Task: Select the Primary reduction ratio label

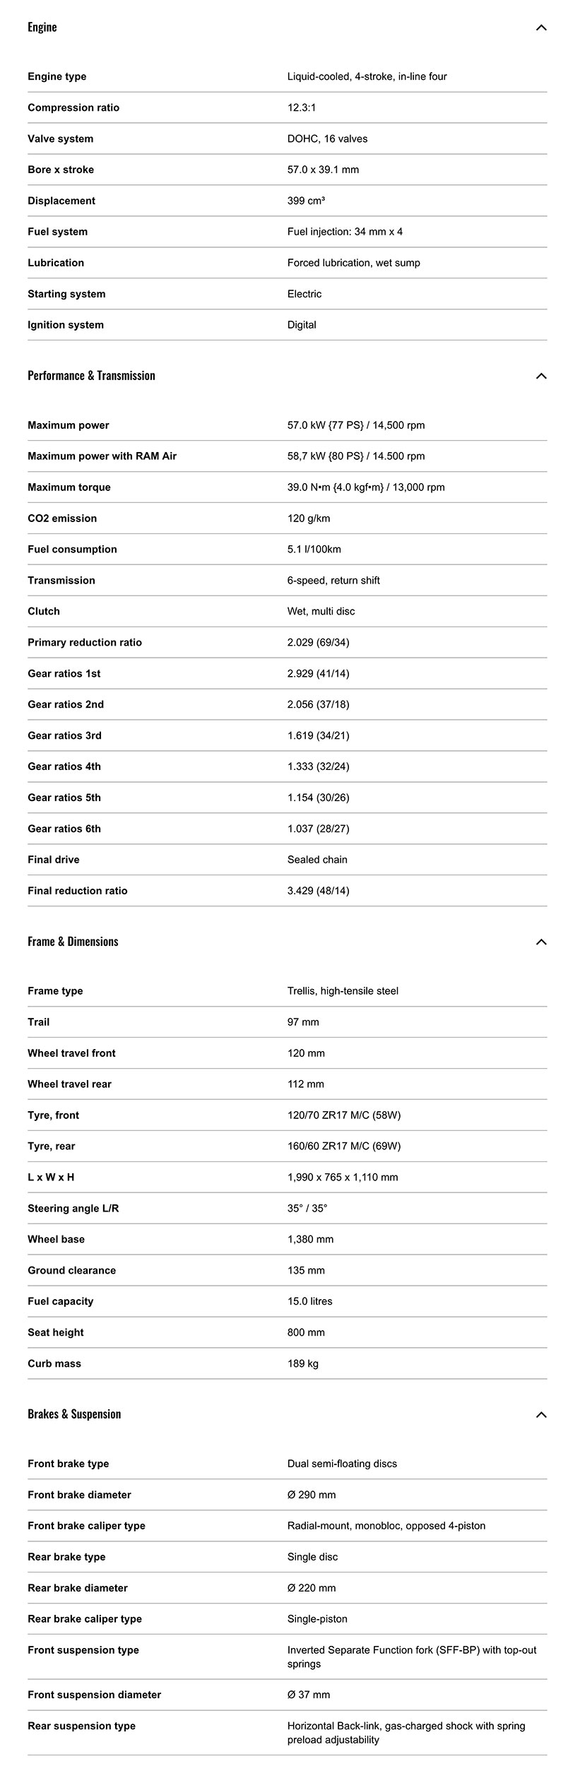Action: click(85, 643)
